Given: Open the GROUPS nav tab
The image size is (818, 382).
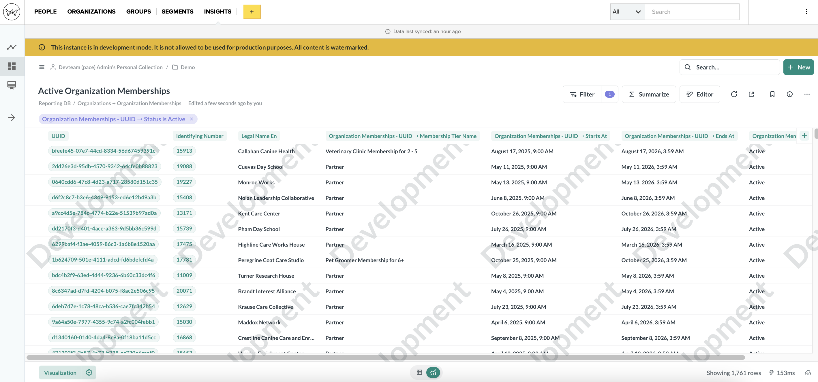Looking at the screenshot, I should [x=138, y=12].
